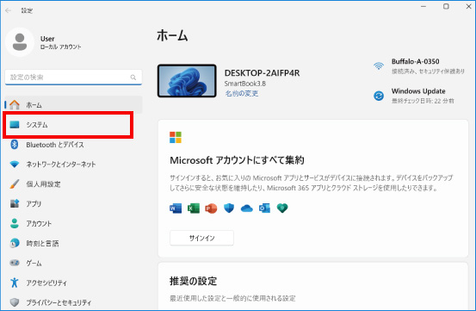Click the Microsoft four-color logo
The height and width of the screenshot is (311, 476).
[x=176, y=137]
